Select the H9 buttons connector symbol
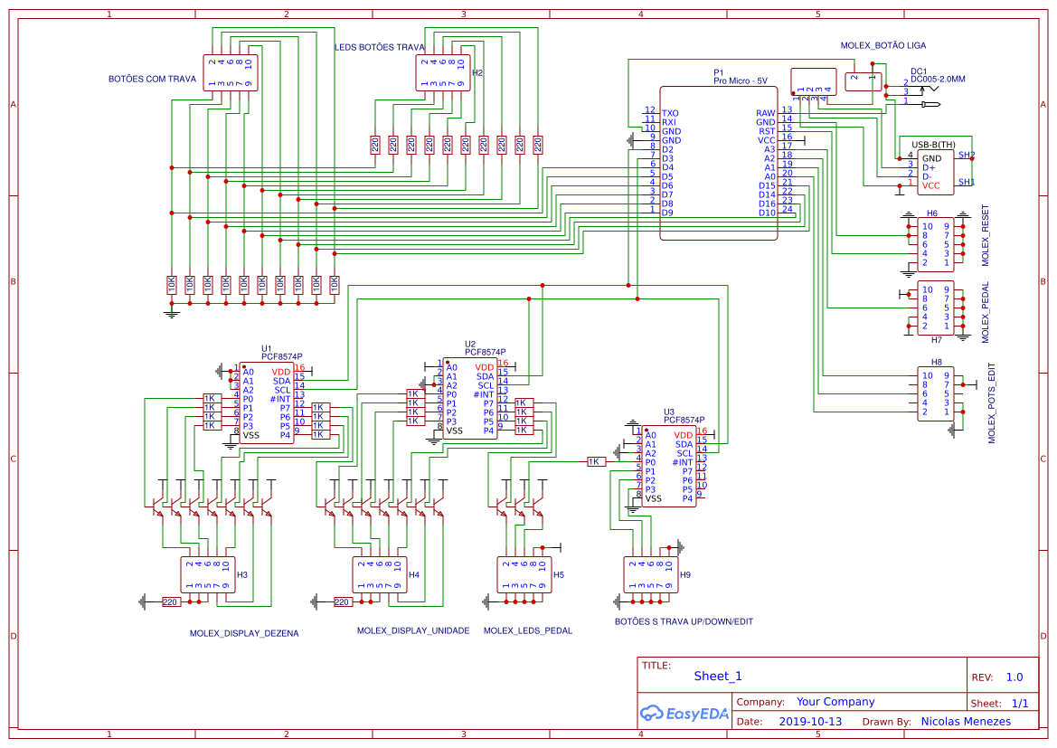 point(650,574)
